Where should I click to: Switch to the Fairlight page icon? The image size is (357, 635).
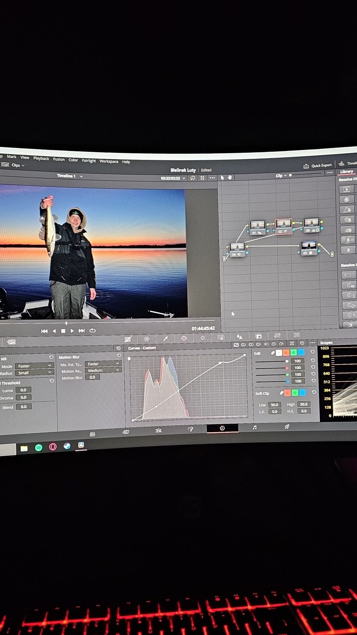(255, 428)
